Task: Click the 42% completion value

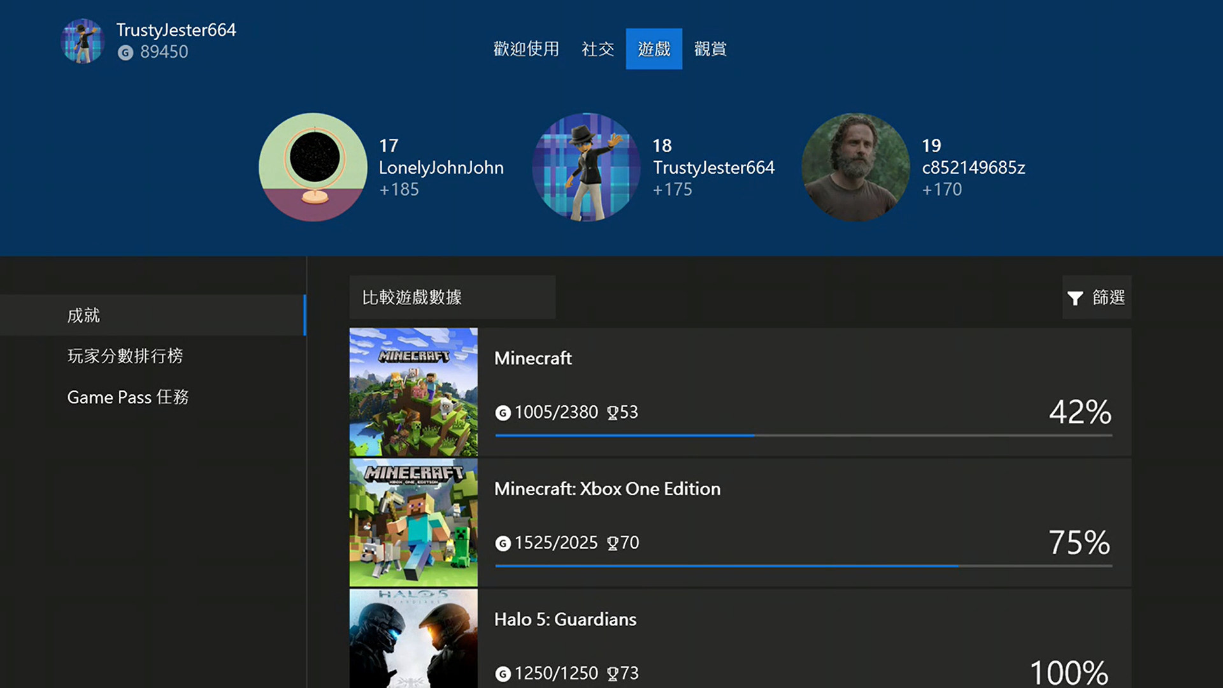Action: click(1080, 412)
